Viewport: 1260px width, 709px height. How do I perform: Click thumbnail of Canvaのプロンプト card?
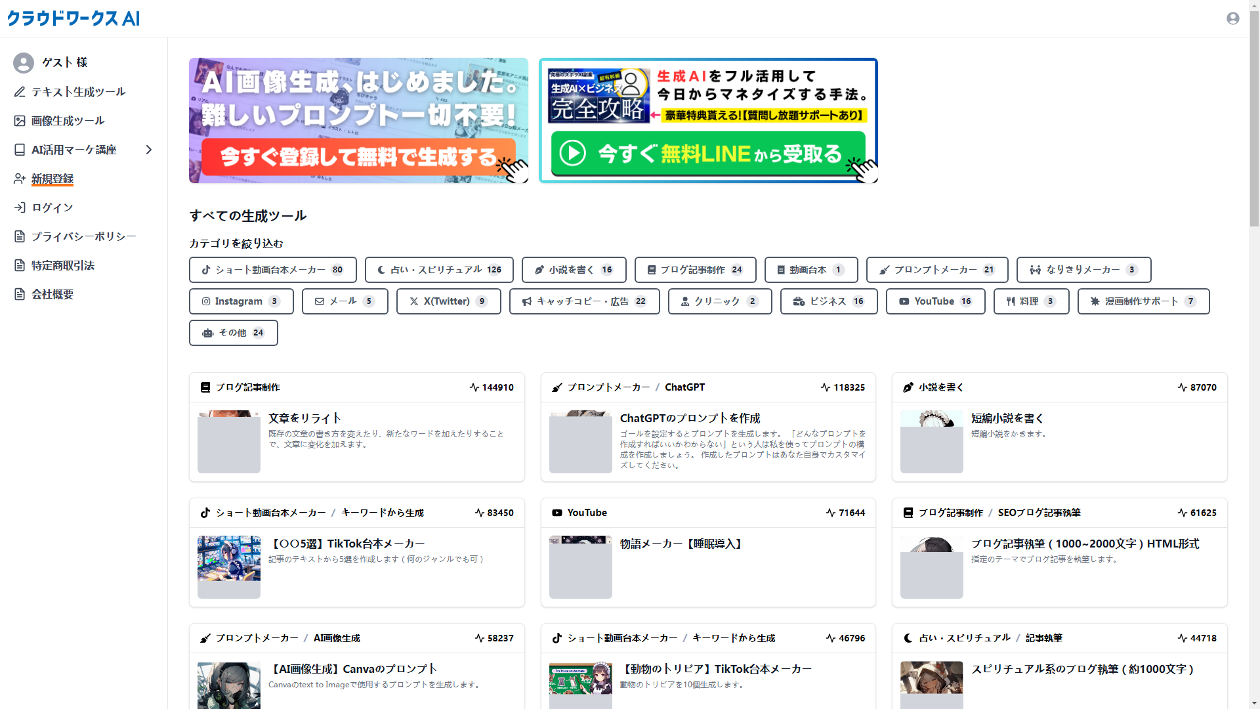229,685
